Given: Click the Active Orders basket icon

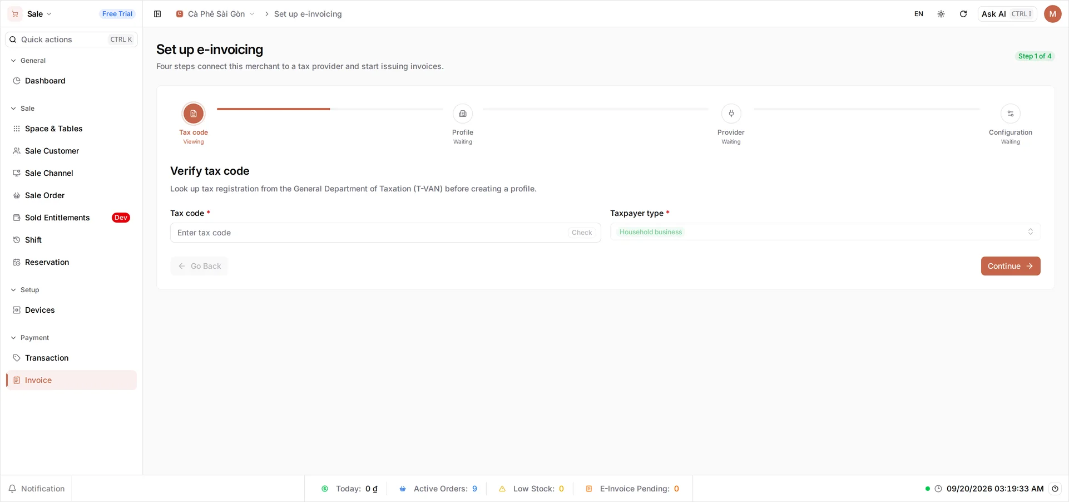Looking at the screenshot, I should 403,489.
